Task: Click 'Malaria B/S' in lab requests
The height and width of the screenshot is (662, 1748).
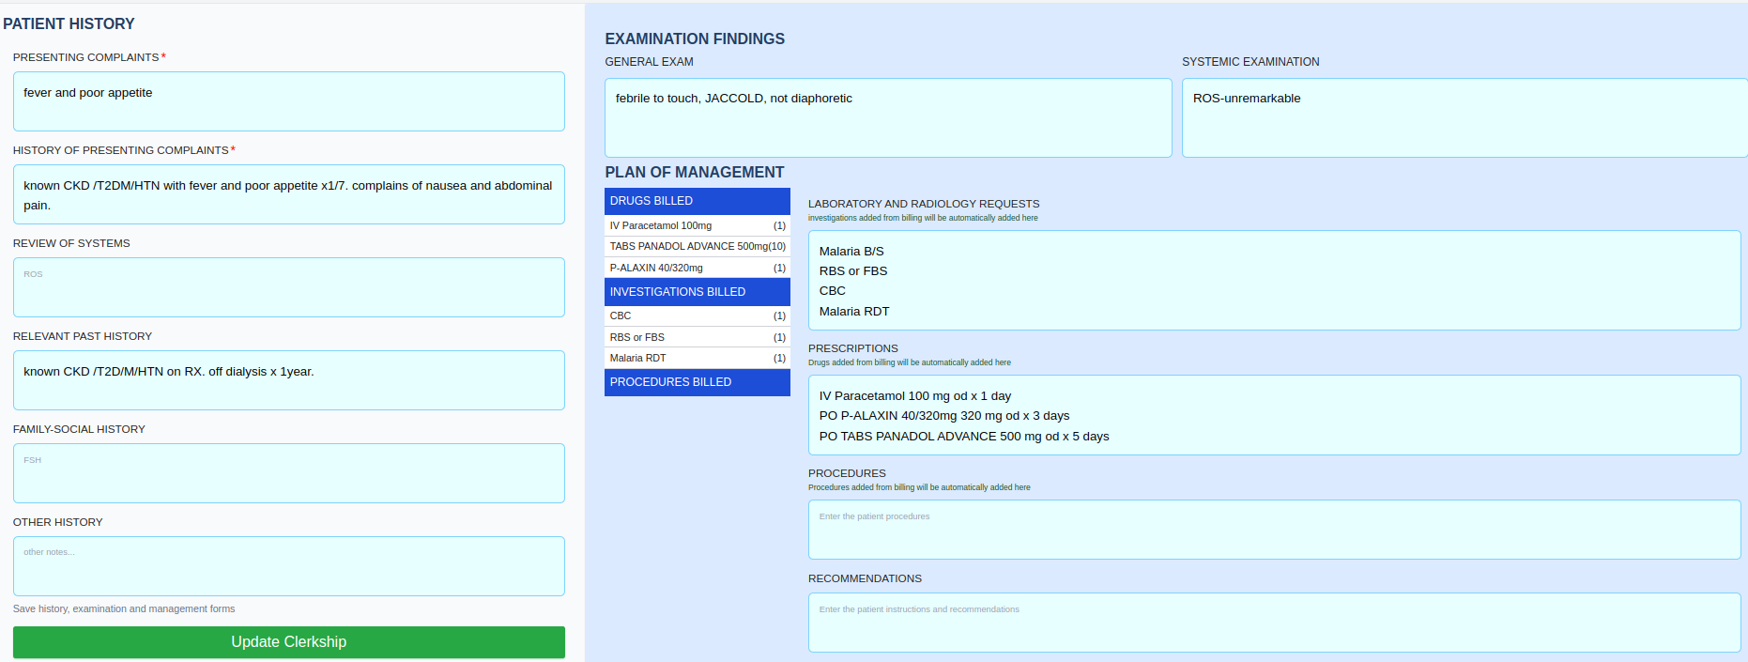Action: 851,252
